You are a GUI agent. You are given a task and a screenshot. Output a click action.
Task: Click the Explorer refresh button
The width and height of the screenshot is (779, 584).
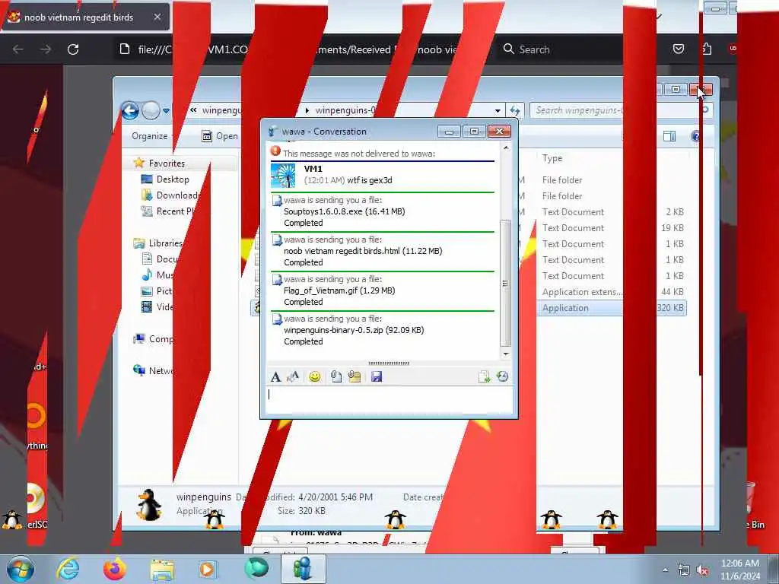click(515, 111)
